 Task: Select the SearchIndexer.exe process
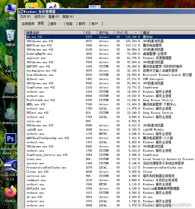[110, 75]
